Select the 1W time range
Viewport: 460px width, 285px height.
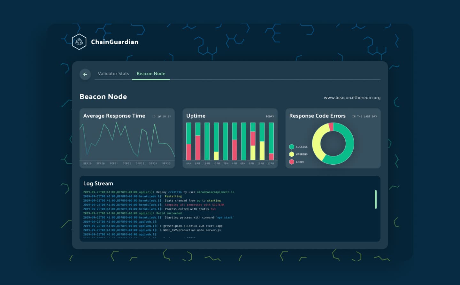point(159,116)
